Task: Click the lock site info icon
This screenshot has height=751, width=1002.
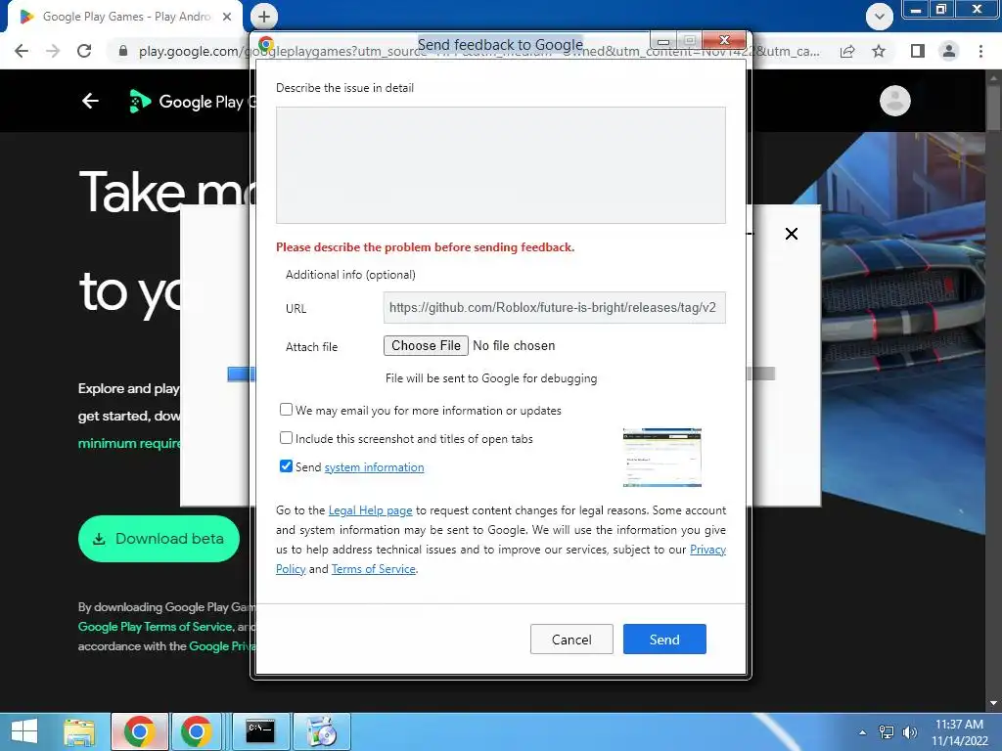Action: [x=123, y=51]
